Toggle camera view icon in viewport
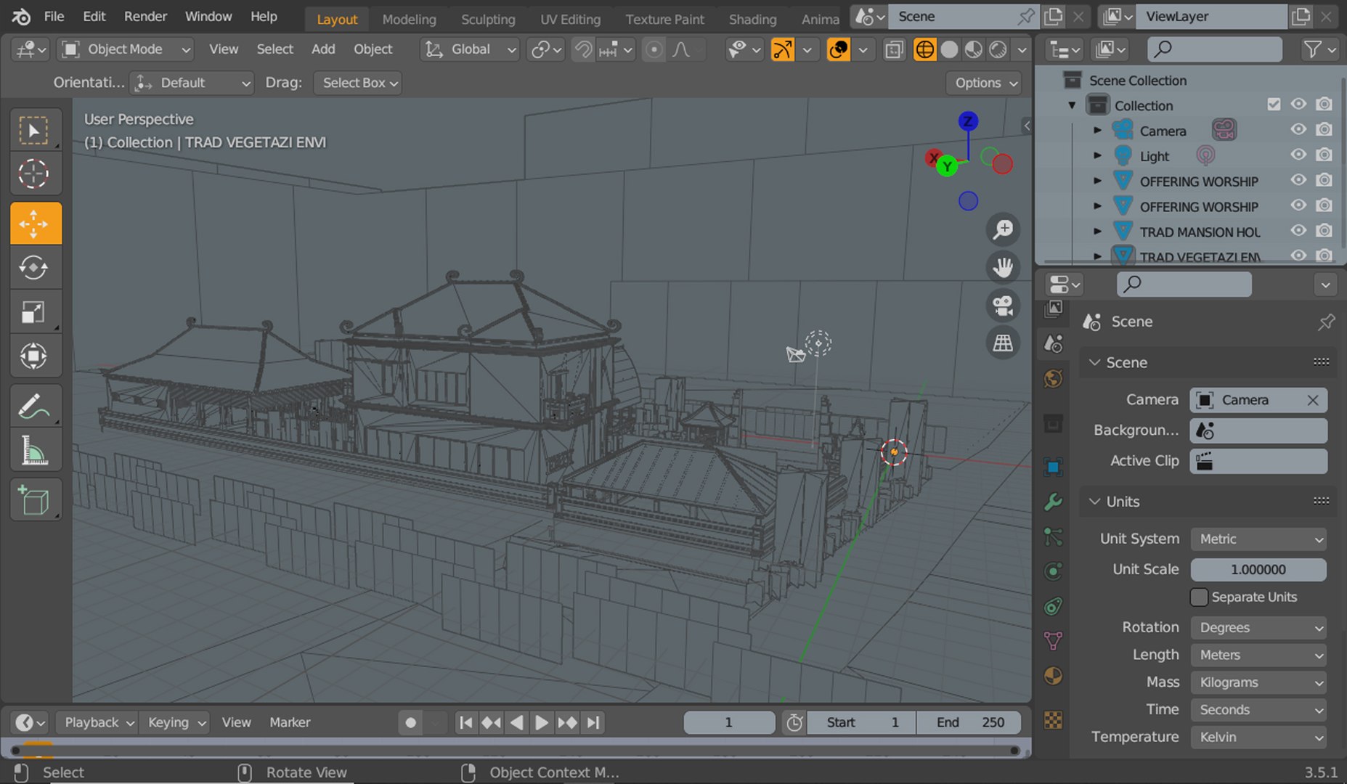This screenshot has width=1347, height=784. (1003, 306)
